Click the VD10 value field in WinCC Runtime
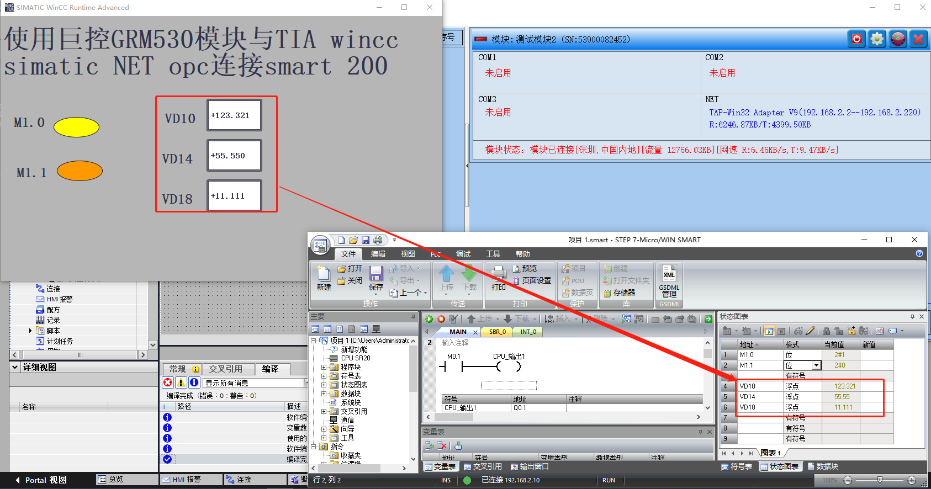The width and height of the screenshot is (931, 489). click(x=234, y=115)
